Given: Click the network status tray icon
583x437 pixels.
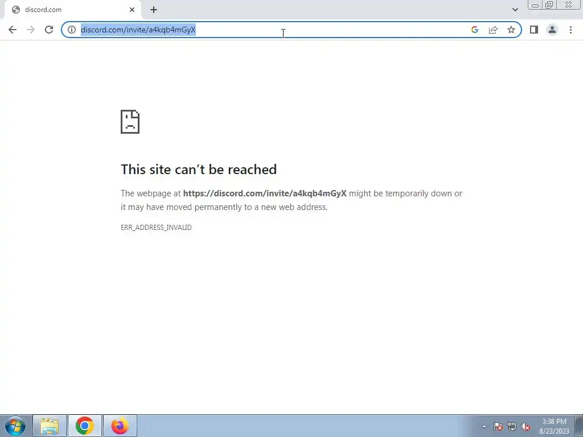Looking at the screenshot, I should pyautogui.click(x=512, y=426).
